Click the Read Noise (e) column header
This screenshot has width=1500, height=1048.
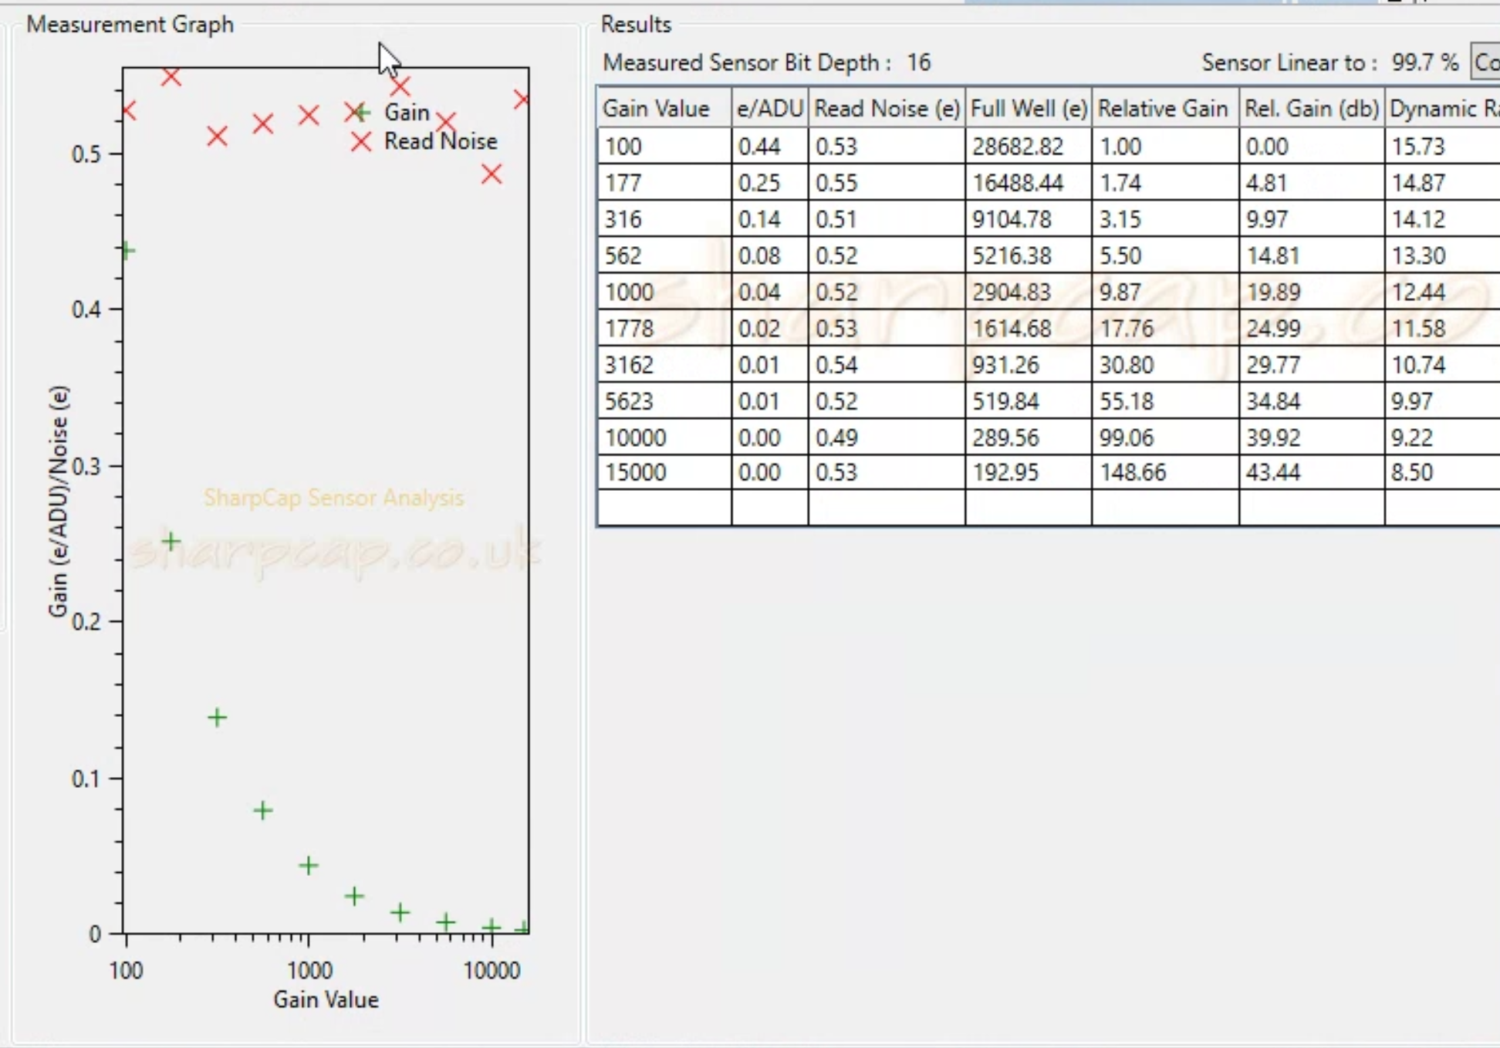887,108
